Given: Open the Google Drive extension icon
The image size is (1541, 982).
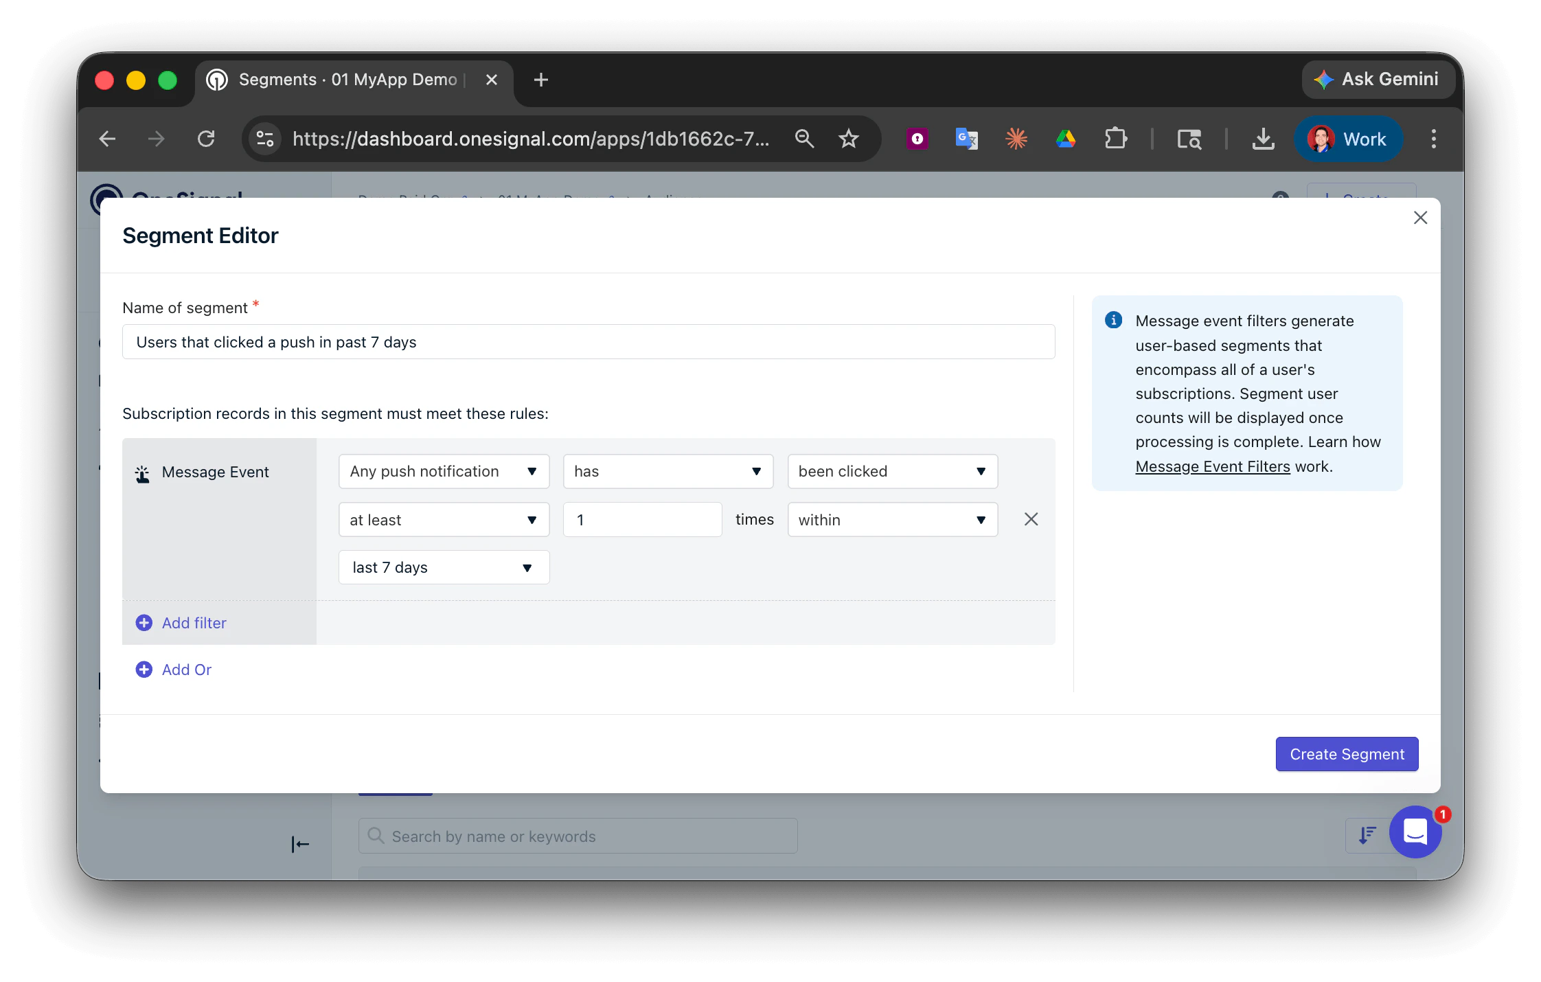Looking at the screenshot, I should 1066,139.
